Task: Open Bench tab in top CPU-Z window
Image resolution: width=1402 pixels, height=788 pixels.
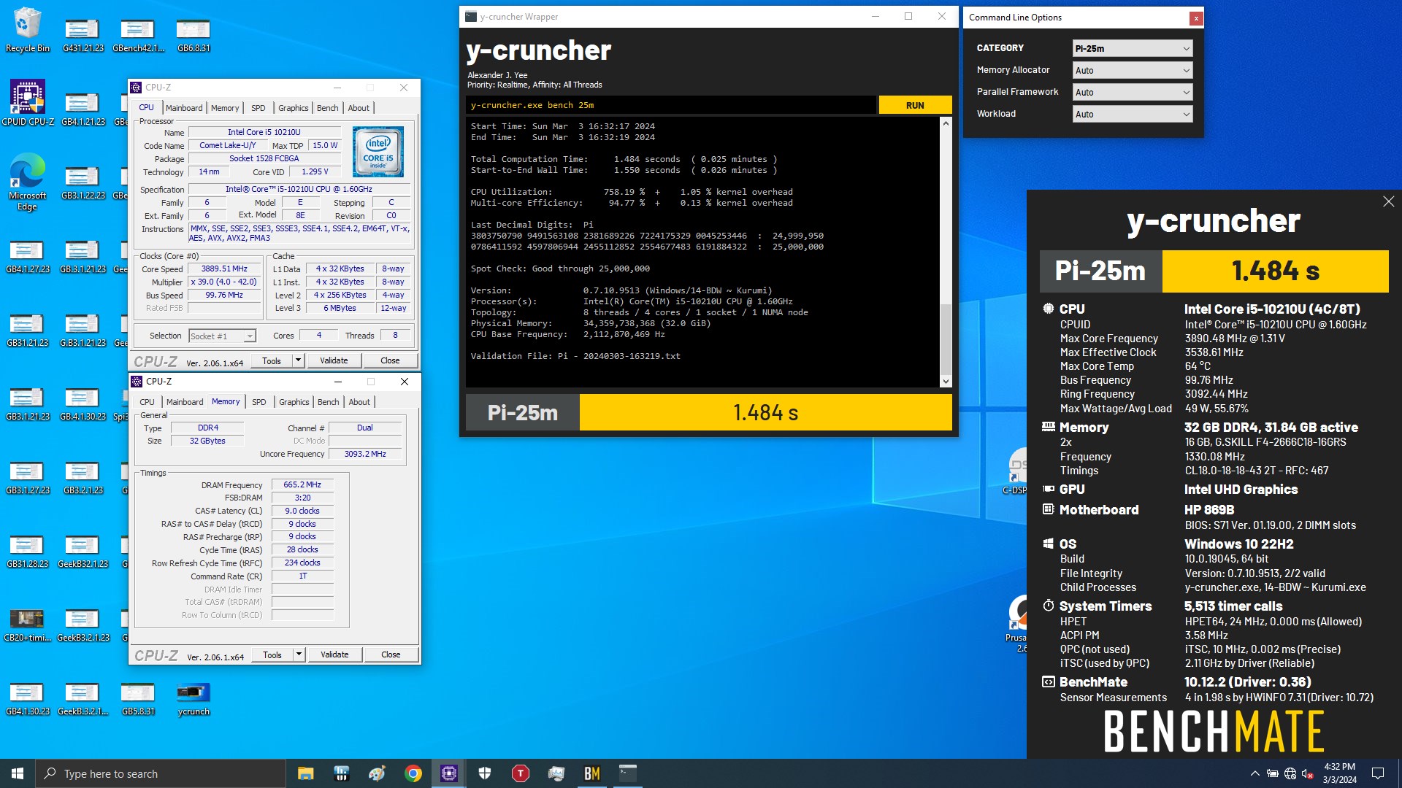Action: (328, 107)
